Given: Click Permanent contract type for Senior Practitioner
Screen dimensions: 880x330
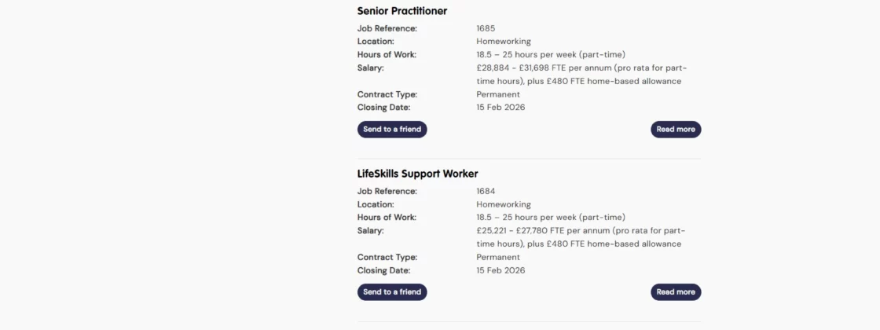Looking at the screenshot, I should (498, 95).
